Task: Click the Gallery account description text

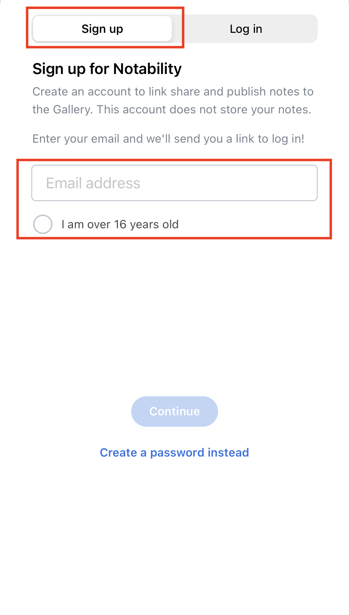Action: point(173,101)
